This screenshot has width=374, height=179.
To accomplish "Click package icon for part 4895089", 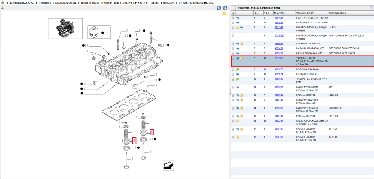I will (241, 95).
